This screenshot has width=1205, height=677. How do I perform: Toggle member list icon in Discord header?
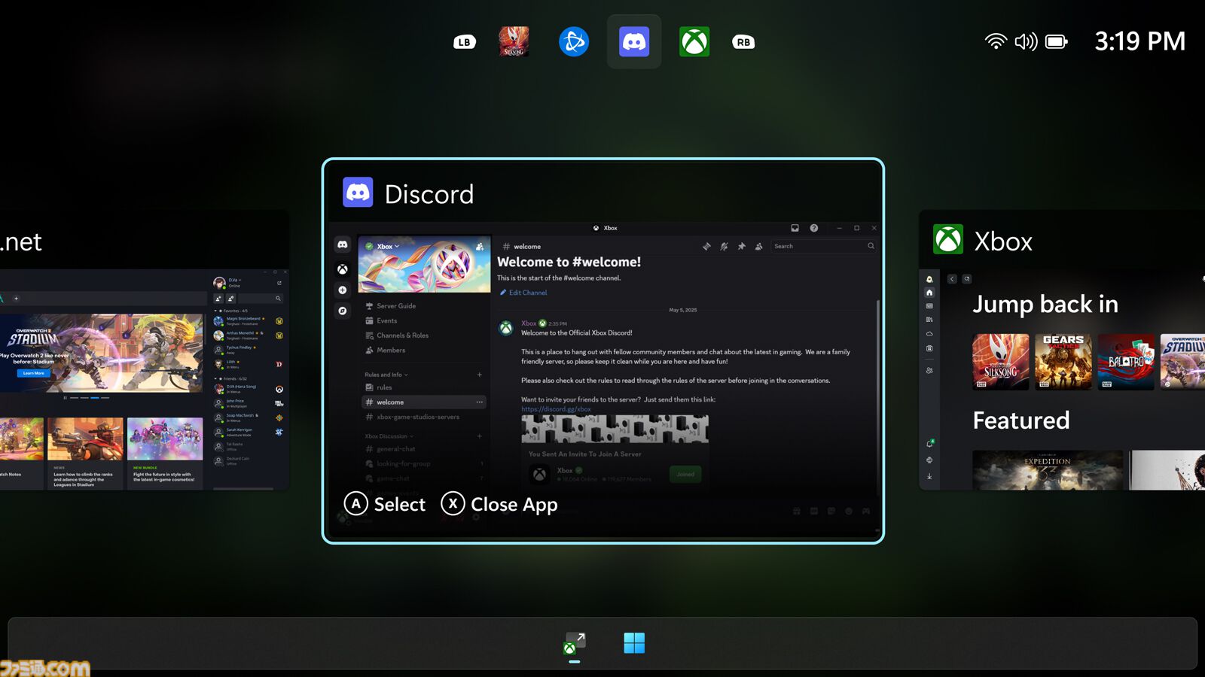pyautogui.click(x=759, y=246)
